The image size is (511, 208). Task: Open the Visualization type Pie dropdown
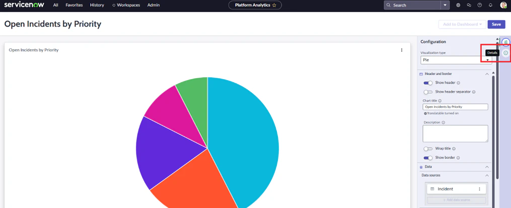pos(456,60)
